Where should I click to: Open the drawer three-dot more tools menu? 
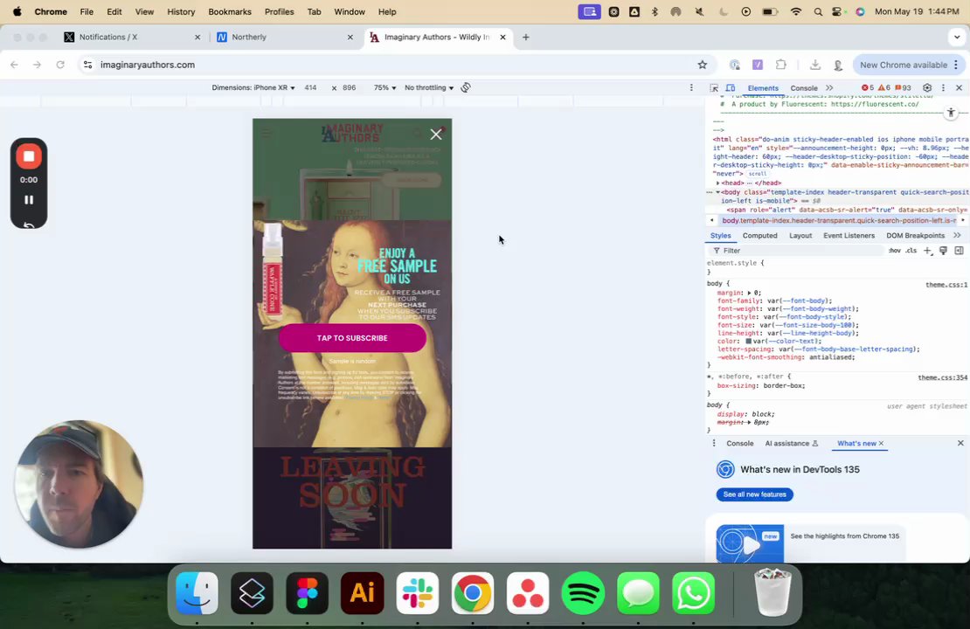pos(713,444)
